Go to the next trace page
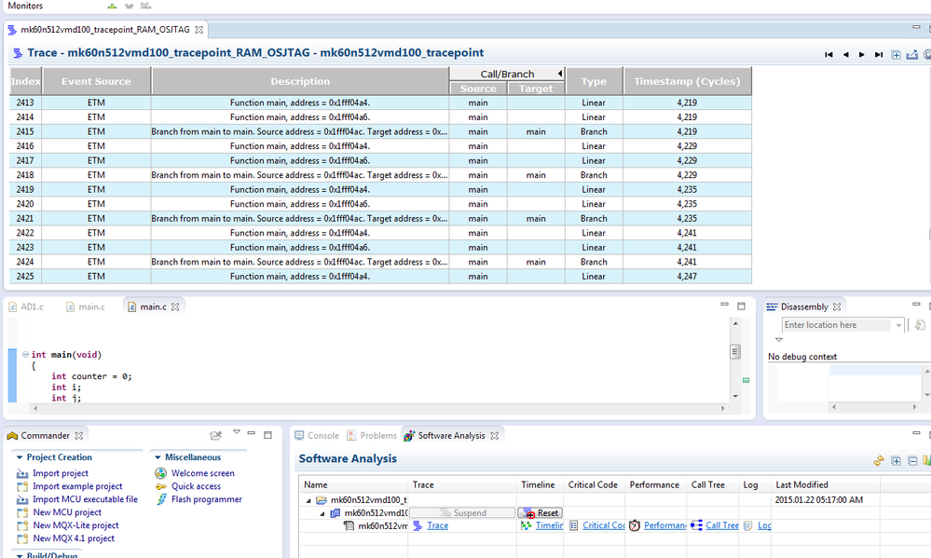The width and height of the screenshot is (931, 558). (861, 55)
